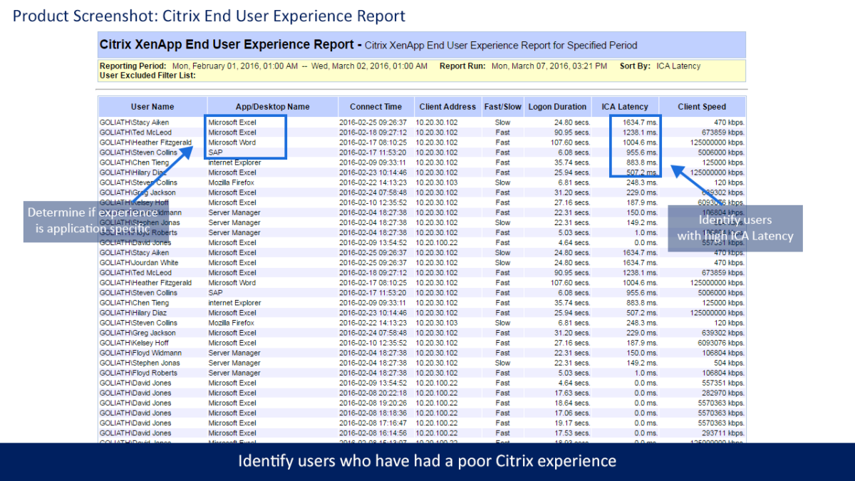Click the Identify users with high ICA Latency callout
This screenshot has width=855, height=481.
coord(735,229)
